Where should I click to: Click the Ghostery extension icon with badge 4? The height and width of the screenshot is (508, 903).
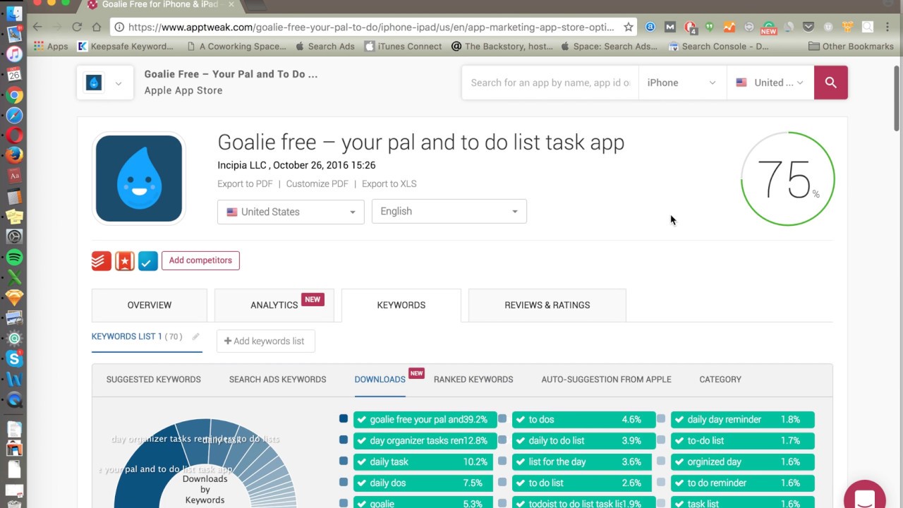(x=691, y=28)
